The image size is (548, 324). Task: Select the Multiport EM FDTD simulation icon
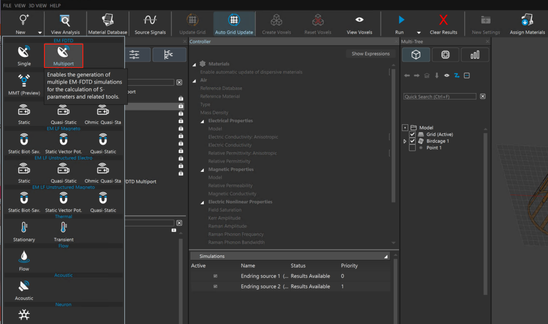[x=63, y=55]
